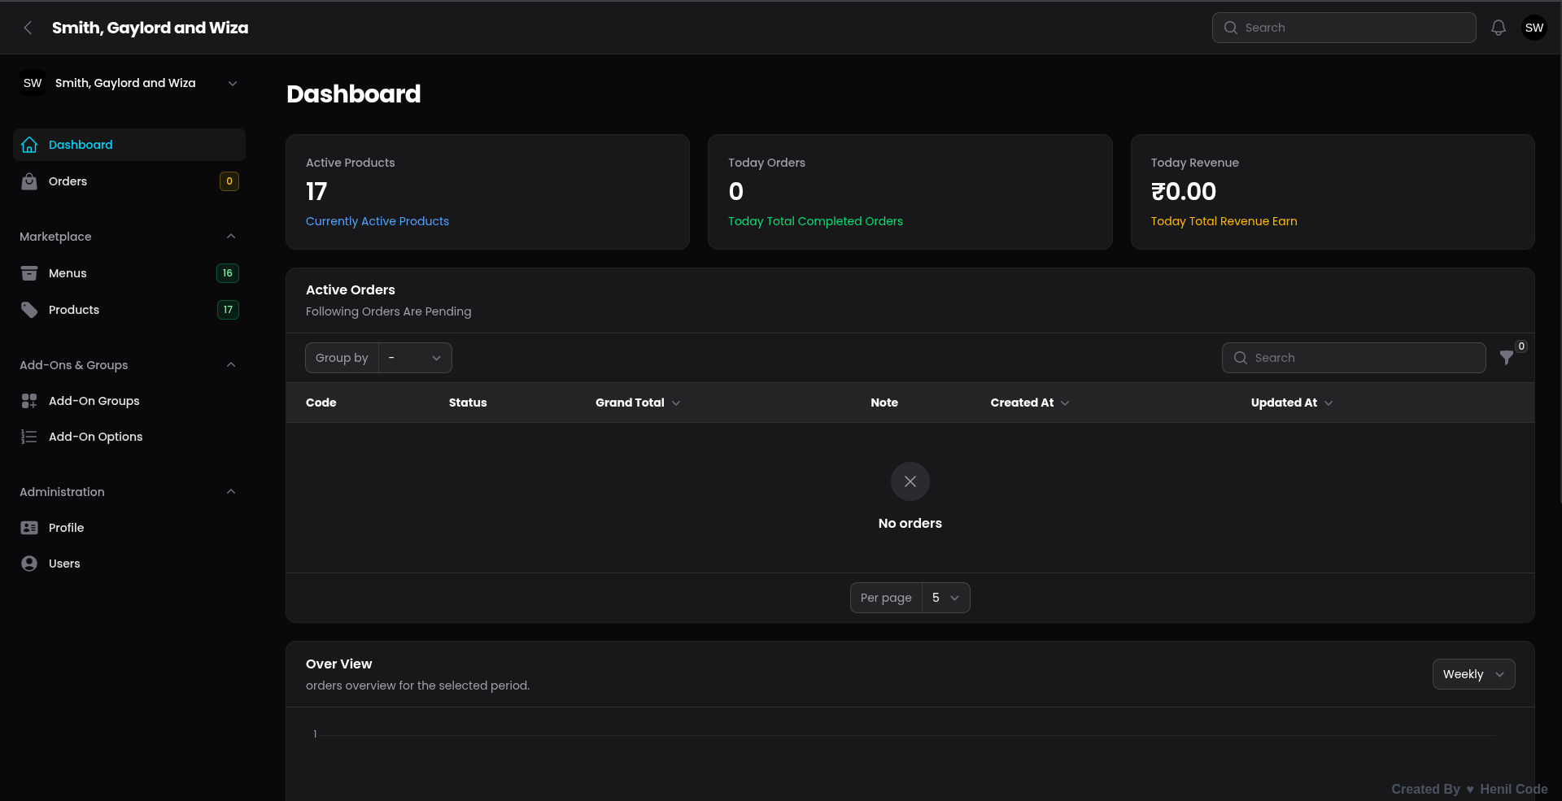1562x801 pixels.
Task: Expand the store switcher chevron
Action: [233, 83]
